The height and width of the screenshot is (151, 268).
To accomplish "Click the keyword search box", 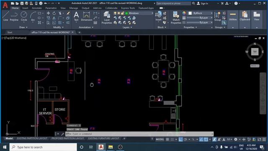I will (x=173, y=3).
